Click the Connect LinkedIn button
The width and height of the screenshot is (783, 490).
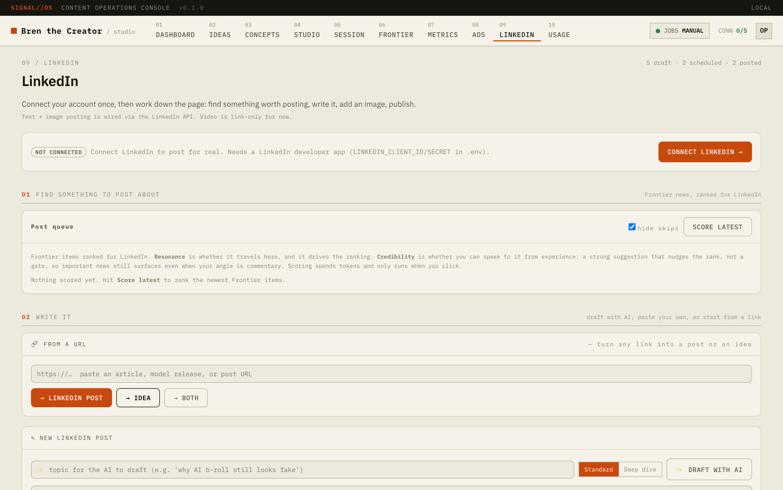[705, 152]
